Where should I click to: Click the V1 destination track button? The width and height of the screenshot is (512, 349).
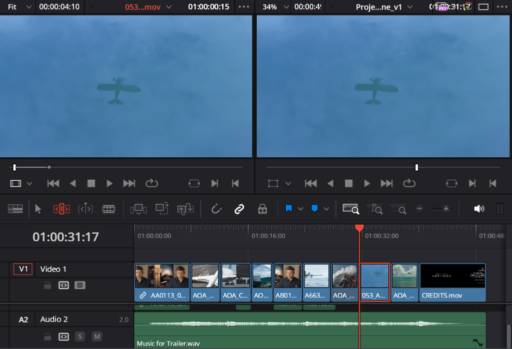pyautogui.click(x=23, y=270)
